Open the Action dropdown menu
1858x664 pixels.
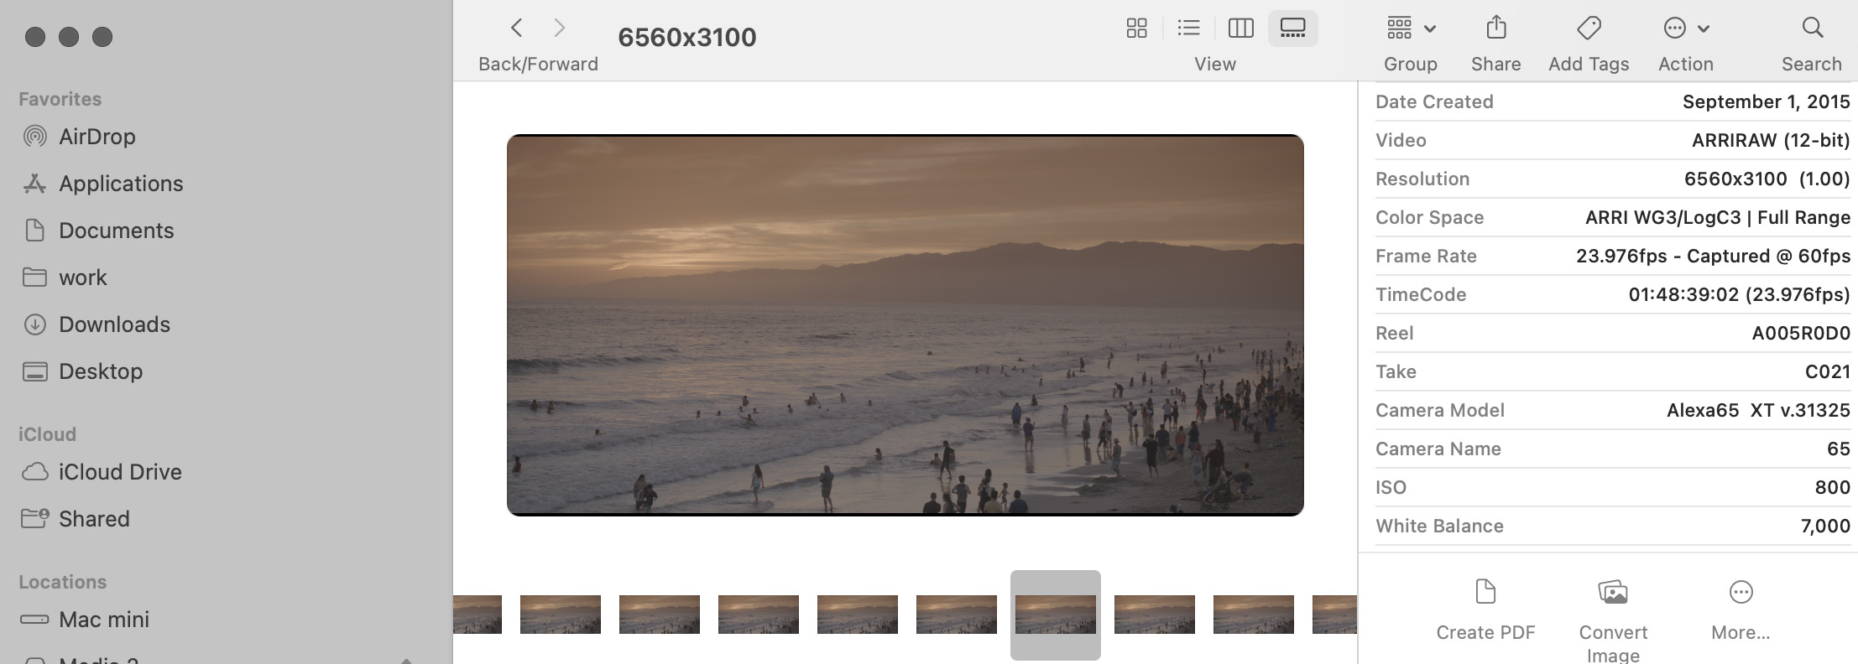tap(1685, 29)
